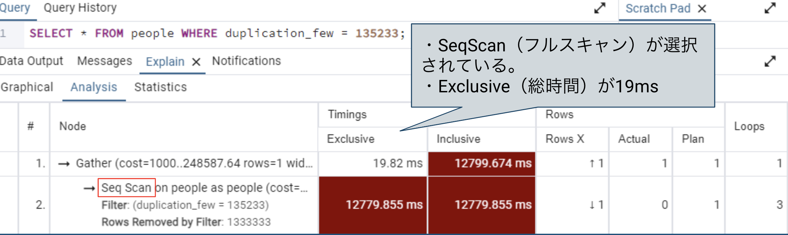Click the Rows group header
This screenshot has width=788, height=235.
[x=559, y=114]
